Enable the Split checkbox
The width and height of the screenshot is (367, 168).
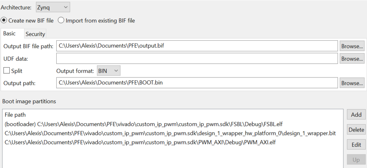pos(7,71)
